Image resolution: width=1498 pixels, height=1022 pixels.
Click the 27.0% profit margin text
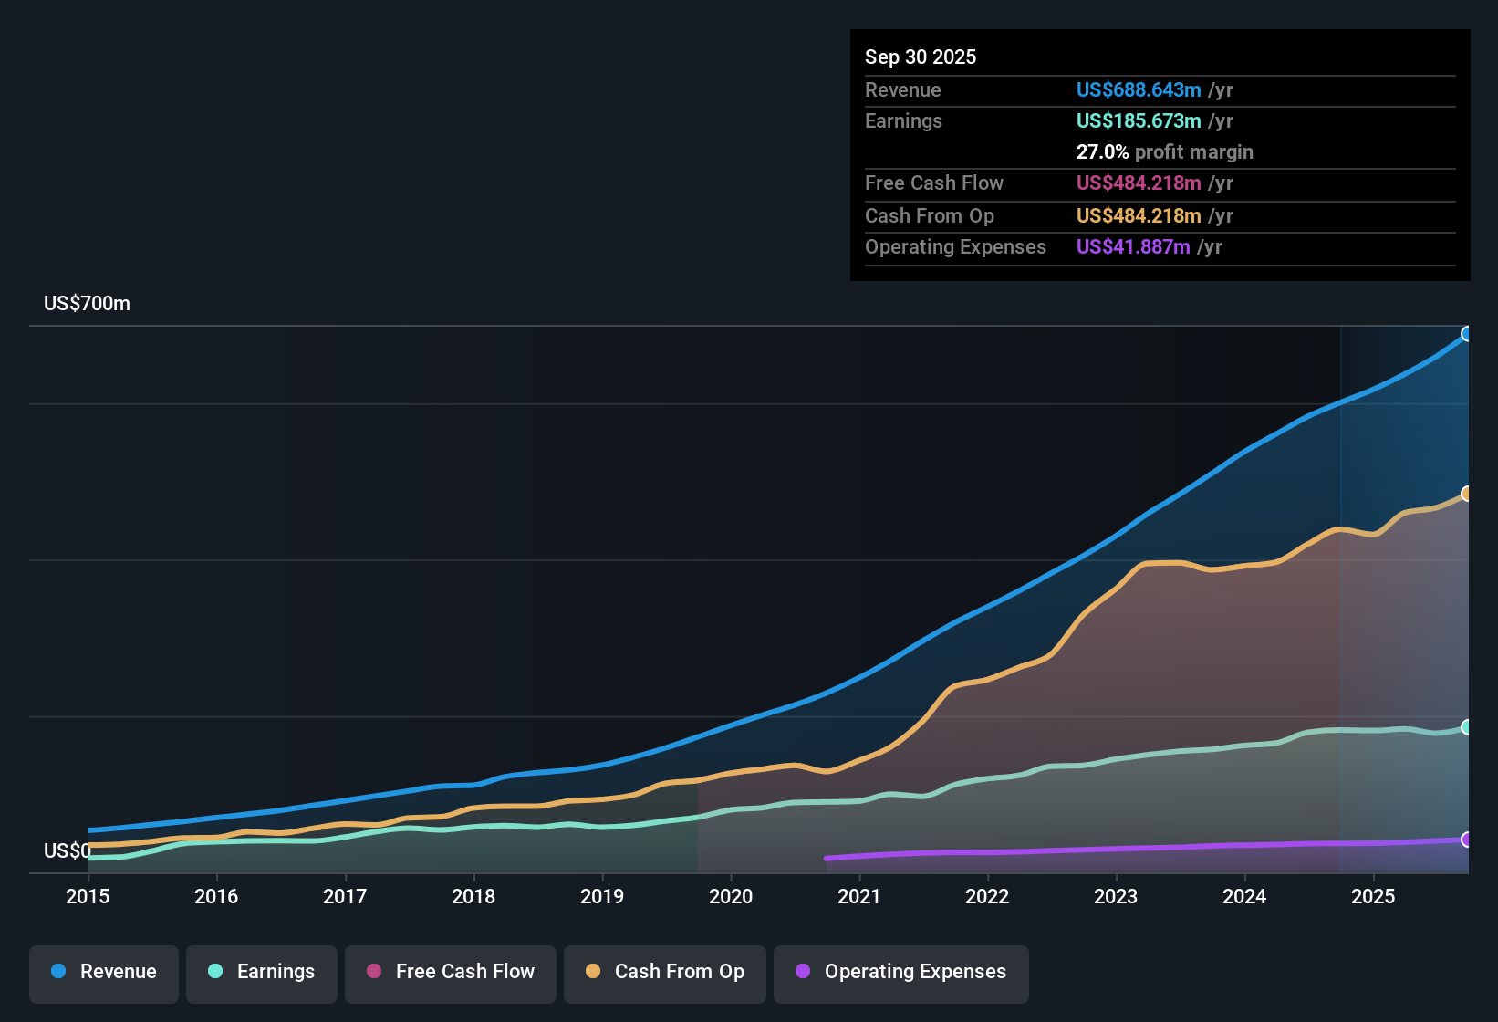[x=1165, y=151]
